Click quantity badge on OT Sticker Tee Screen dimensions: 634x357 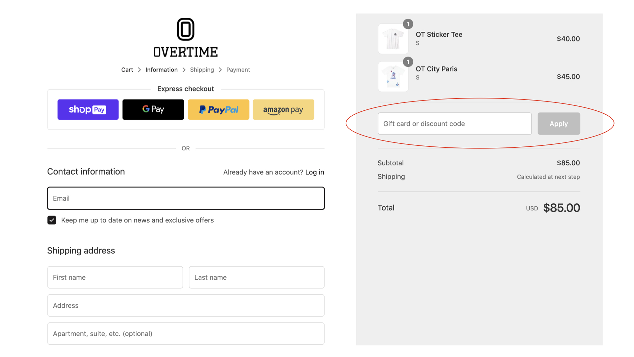(x=408, y=24)
